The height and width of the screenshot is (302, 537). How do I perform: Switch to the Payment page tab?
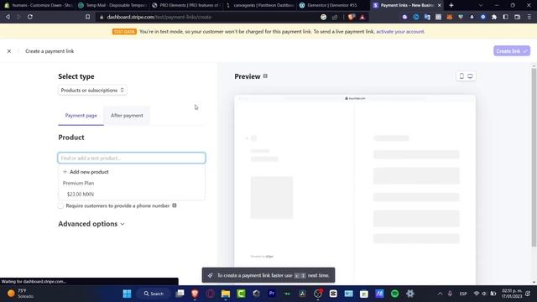[x=81, y=116]
